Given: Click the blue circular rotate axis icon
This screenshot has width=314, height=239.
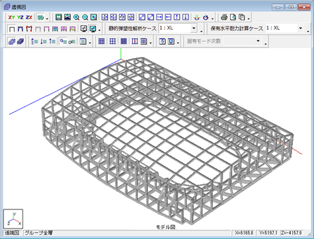Looking at the screenshot, I should [206, 17].
